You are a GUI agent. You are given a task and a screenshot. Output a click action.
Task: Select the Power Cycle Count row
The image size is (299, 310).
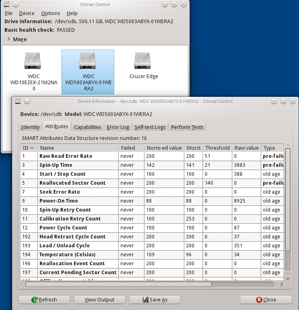coord(152,227)
